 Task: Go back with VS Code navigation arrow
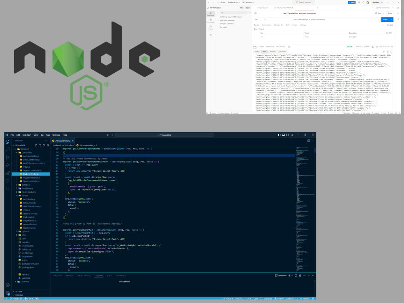[x=108, y=135]
